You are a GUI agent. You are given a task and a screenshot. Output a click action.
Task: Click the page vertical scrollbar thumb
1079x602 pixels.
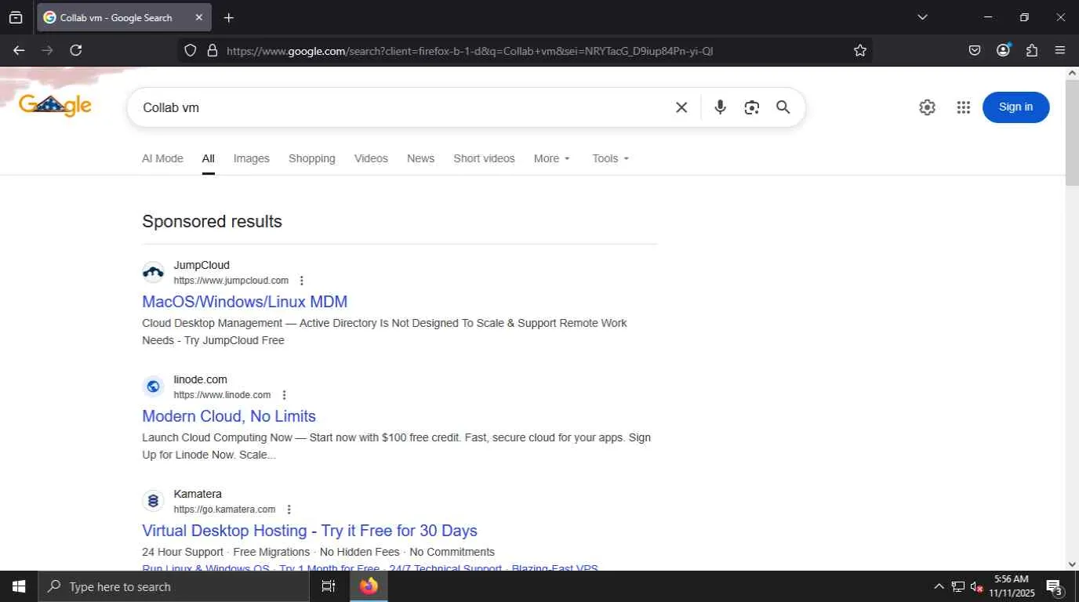point(1072,132)
